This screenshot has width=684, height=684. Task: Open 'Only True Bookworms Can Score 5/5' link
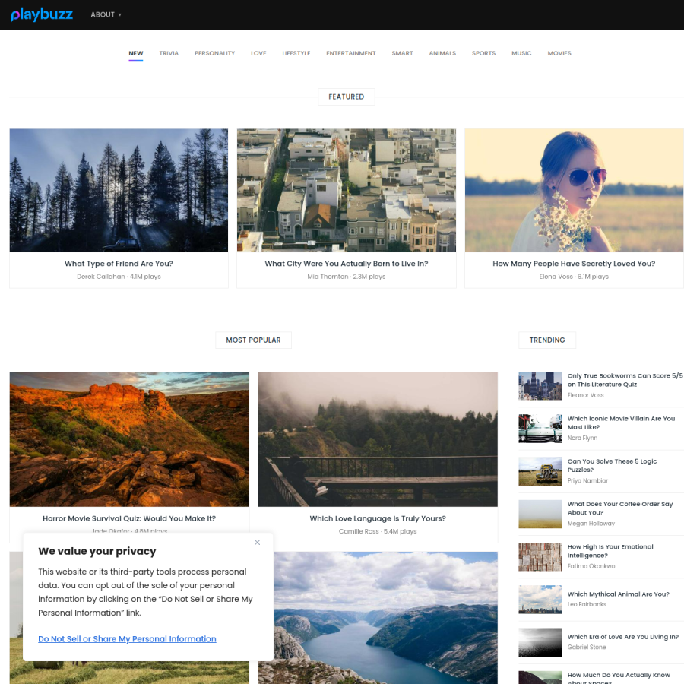click(x=625, y=380)
